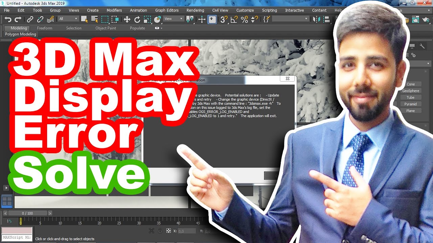Screen dimensions: 433x243
Task: Open the Rendered Frame Window icon
Action: [x=415, y=19]
